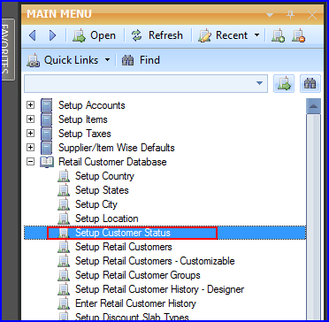Click the building icon beside Setup Customer Status

(x=64, y=233)
